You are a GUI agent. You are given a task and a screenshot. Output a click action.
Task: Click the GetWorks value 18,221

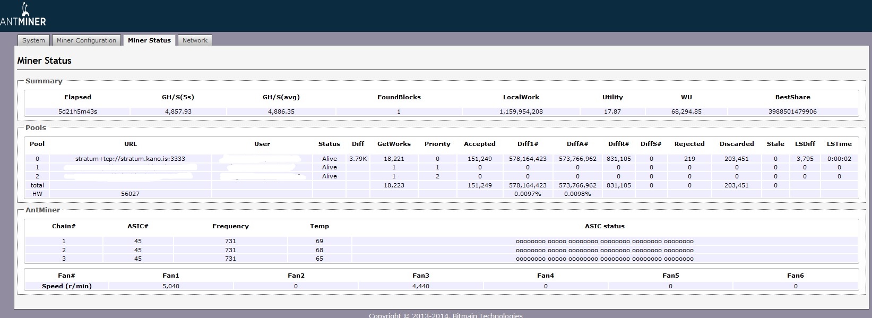click(394, 159)
